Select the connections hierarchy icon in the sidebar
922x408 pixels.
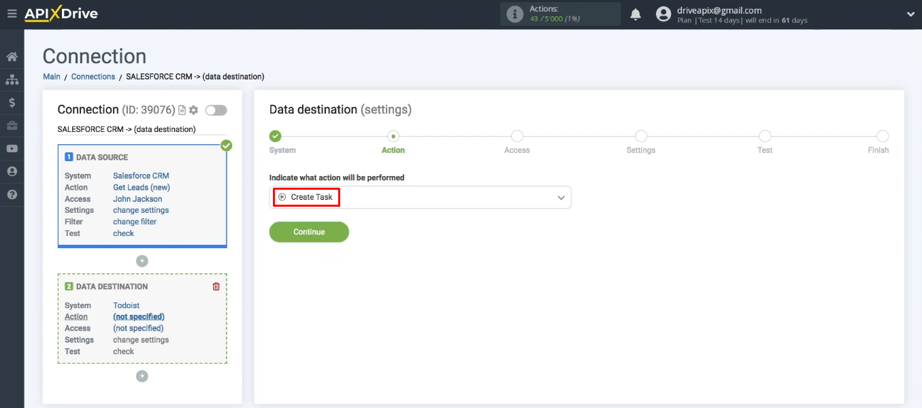pos(12,80)
